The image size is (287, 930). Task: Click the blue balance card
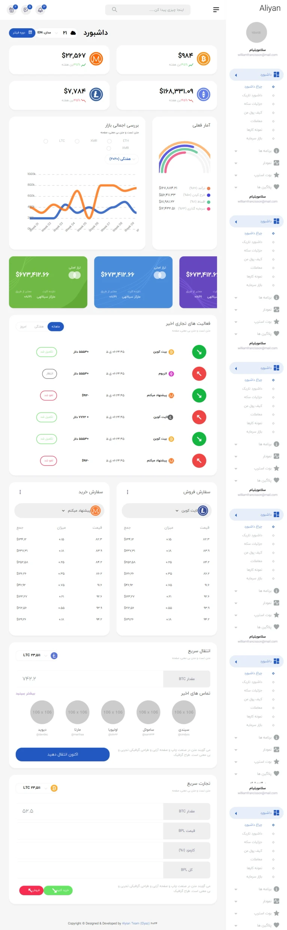coord(133,282)
